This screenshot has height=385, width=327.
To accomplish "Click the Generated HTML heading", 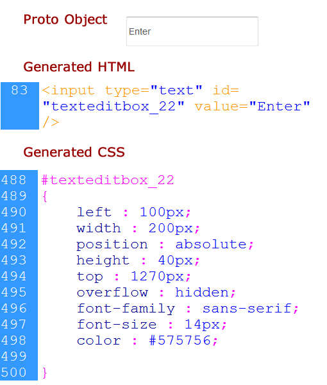I will [x=79, y=67].
